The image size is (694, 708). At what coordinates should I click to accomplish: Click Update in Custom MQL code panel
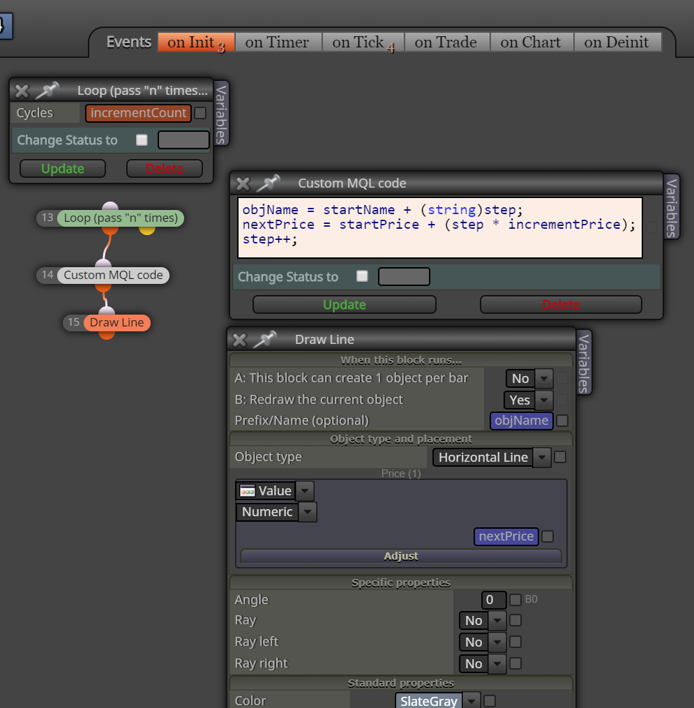click(345, 305)
